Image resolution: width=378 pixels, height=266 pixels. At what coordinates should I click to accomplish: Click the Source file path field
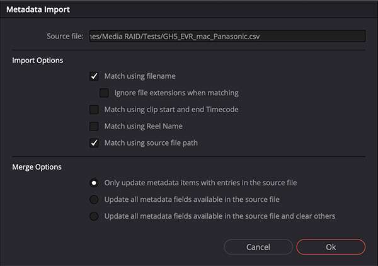tap(227, 36)
